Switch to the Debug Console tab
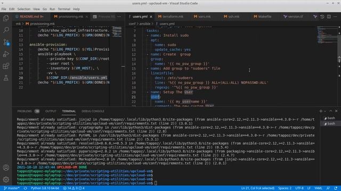Screen dimensions: 341x191 (x=93, y=111)
